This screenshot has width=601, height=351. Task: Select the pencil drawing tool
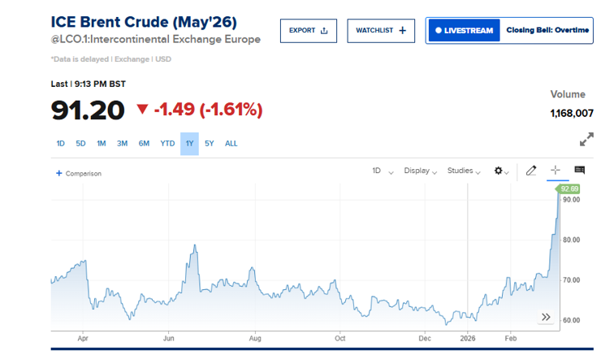pos(531,171)
